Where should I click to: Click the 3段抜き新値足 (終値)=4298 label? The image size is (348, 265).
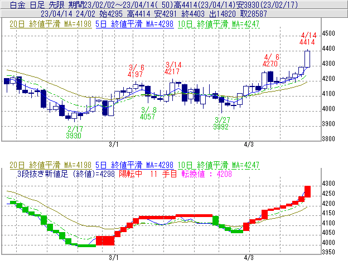pyautogui.click(x=66, y=174)
